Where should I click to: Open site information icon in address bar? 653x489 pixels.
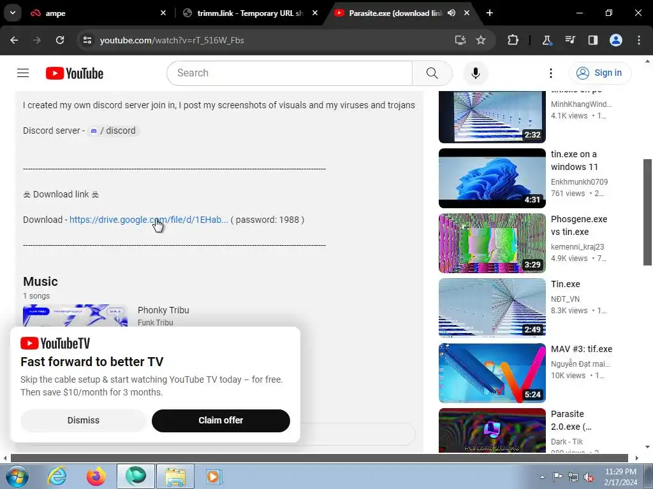pyautogui.click(x=87, y=40)
